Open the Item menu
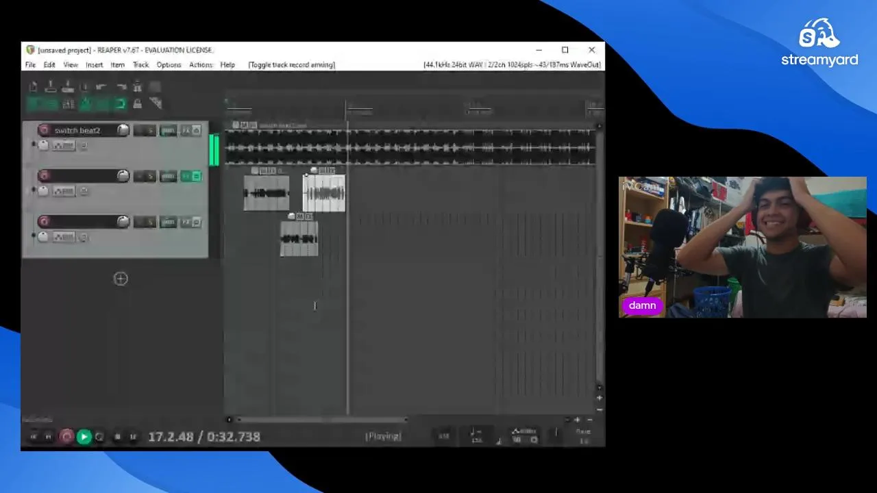The height and width of the screenshot is (493, 877). pos(117,64)
